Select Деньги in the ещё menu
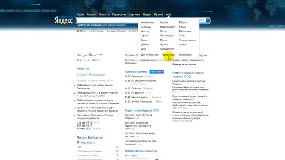This screenshot has width=285, height=160. tap(145, 44)
